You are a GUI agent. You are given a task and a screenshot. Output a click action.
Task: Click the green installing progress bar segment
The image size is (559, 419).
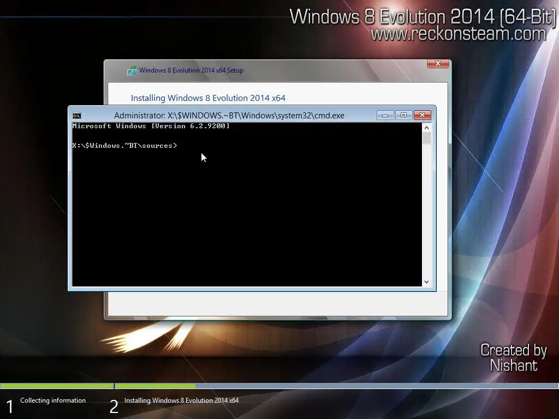pyautogui.click(x=155, y=386)
